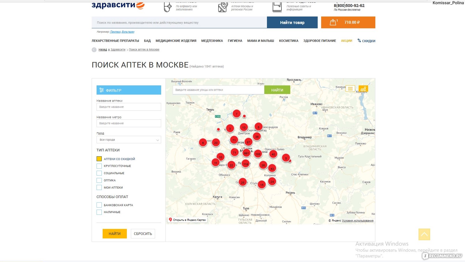Viewport: 465px width, 262px height.
Task: Click map cluster marker 22
Action: pyautogui.click(x=231, y=165)
